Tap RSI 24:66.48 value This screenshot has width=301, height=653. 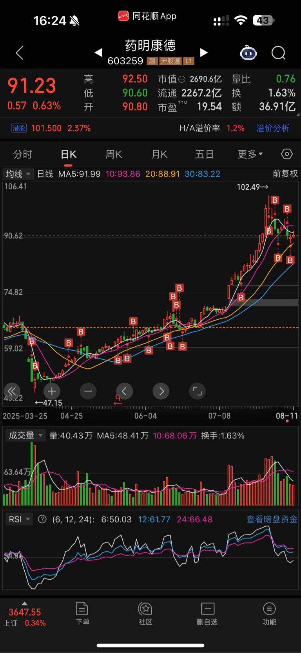[194, 519]
